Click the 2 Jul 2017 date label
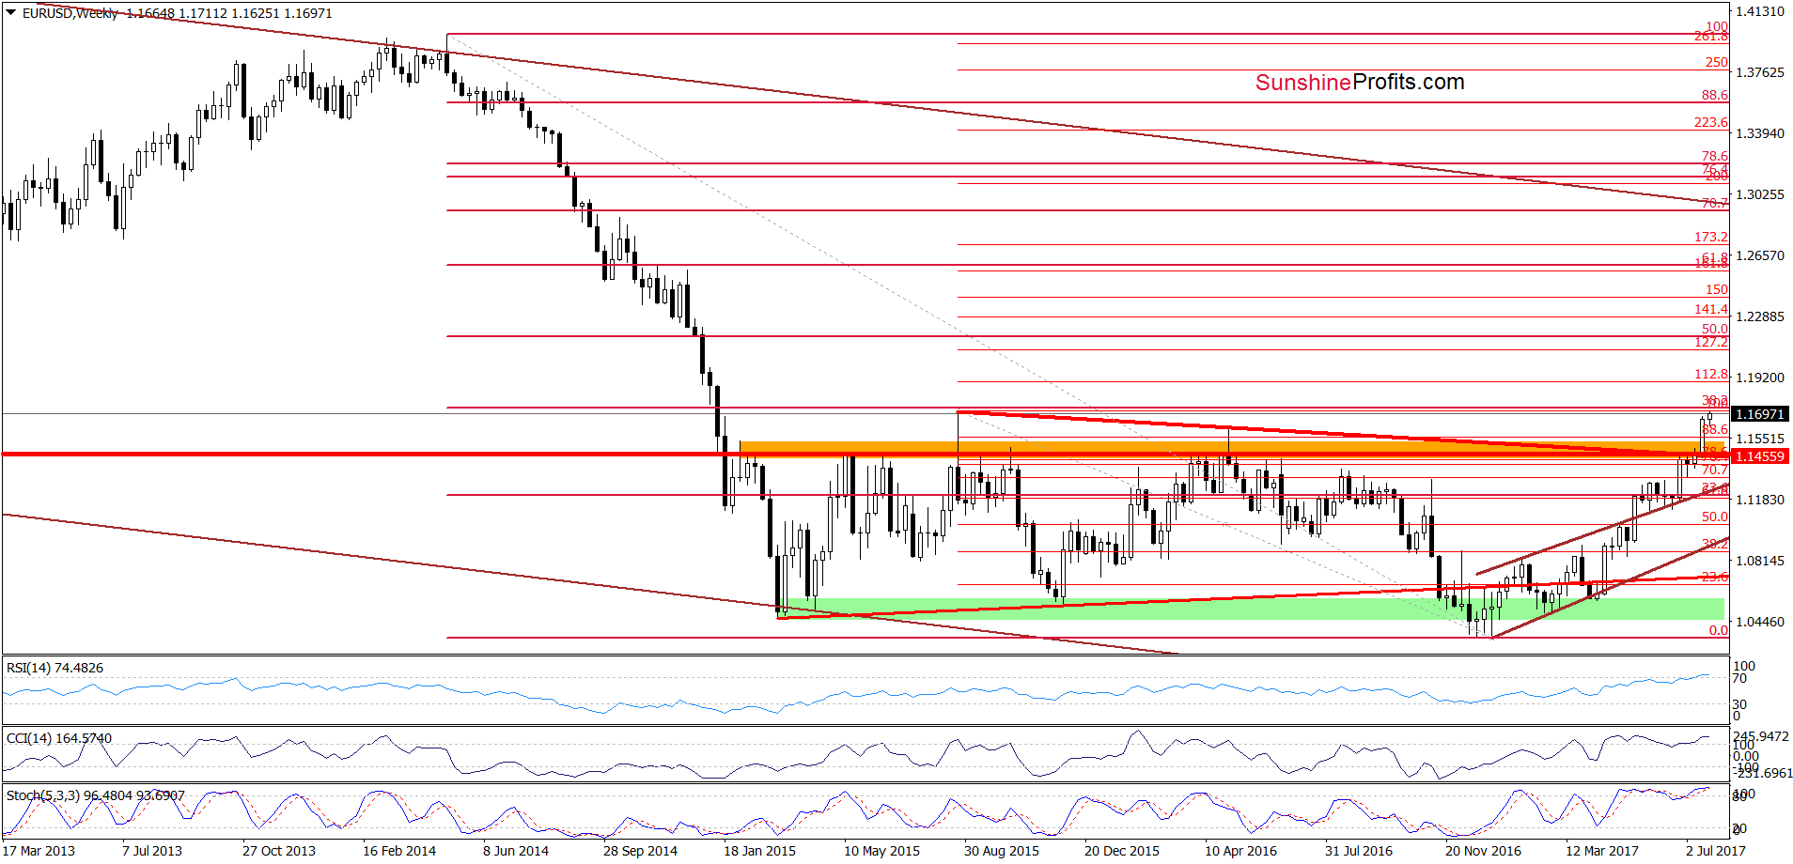Screen dimensions: 1793x864 [x=1716, y=851]
